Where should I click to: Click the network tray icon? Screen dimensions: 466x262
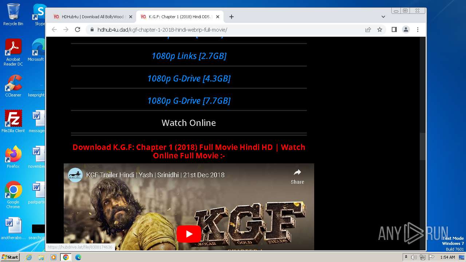(422, 257)
